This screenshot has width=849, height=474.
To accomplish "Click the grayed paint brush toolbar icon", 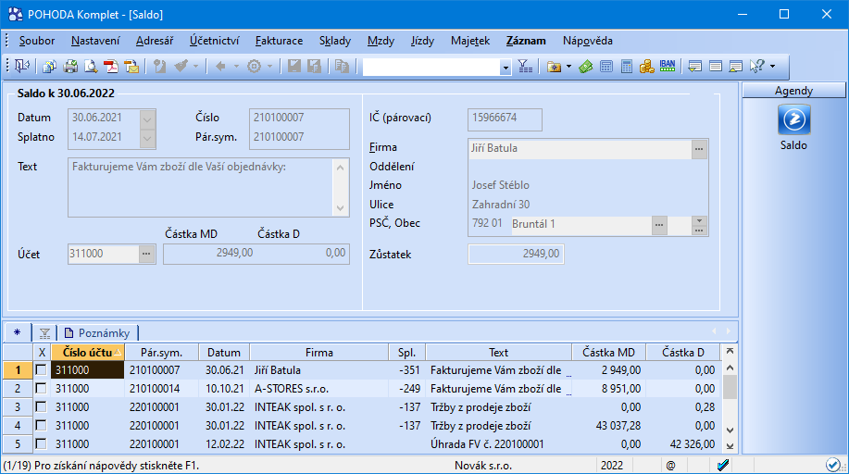I will pyautogui.click(x=181, y=67).
